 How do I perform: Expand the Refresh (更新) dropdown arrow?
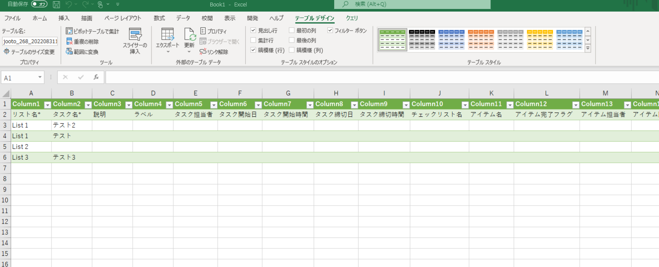pos(189,52)
